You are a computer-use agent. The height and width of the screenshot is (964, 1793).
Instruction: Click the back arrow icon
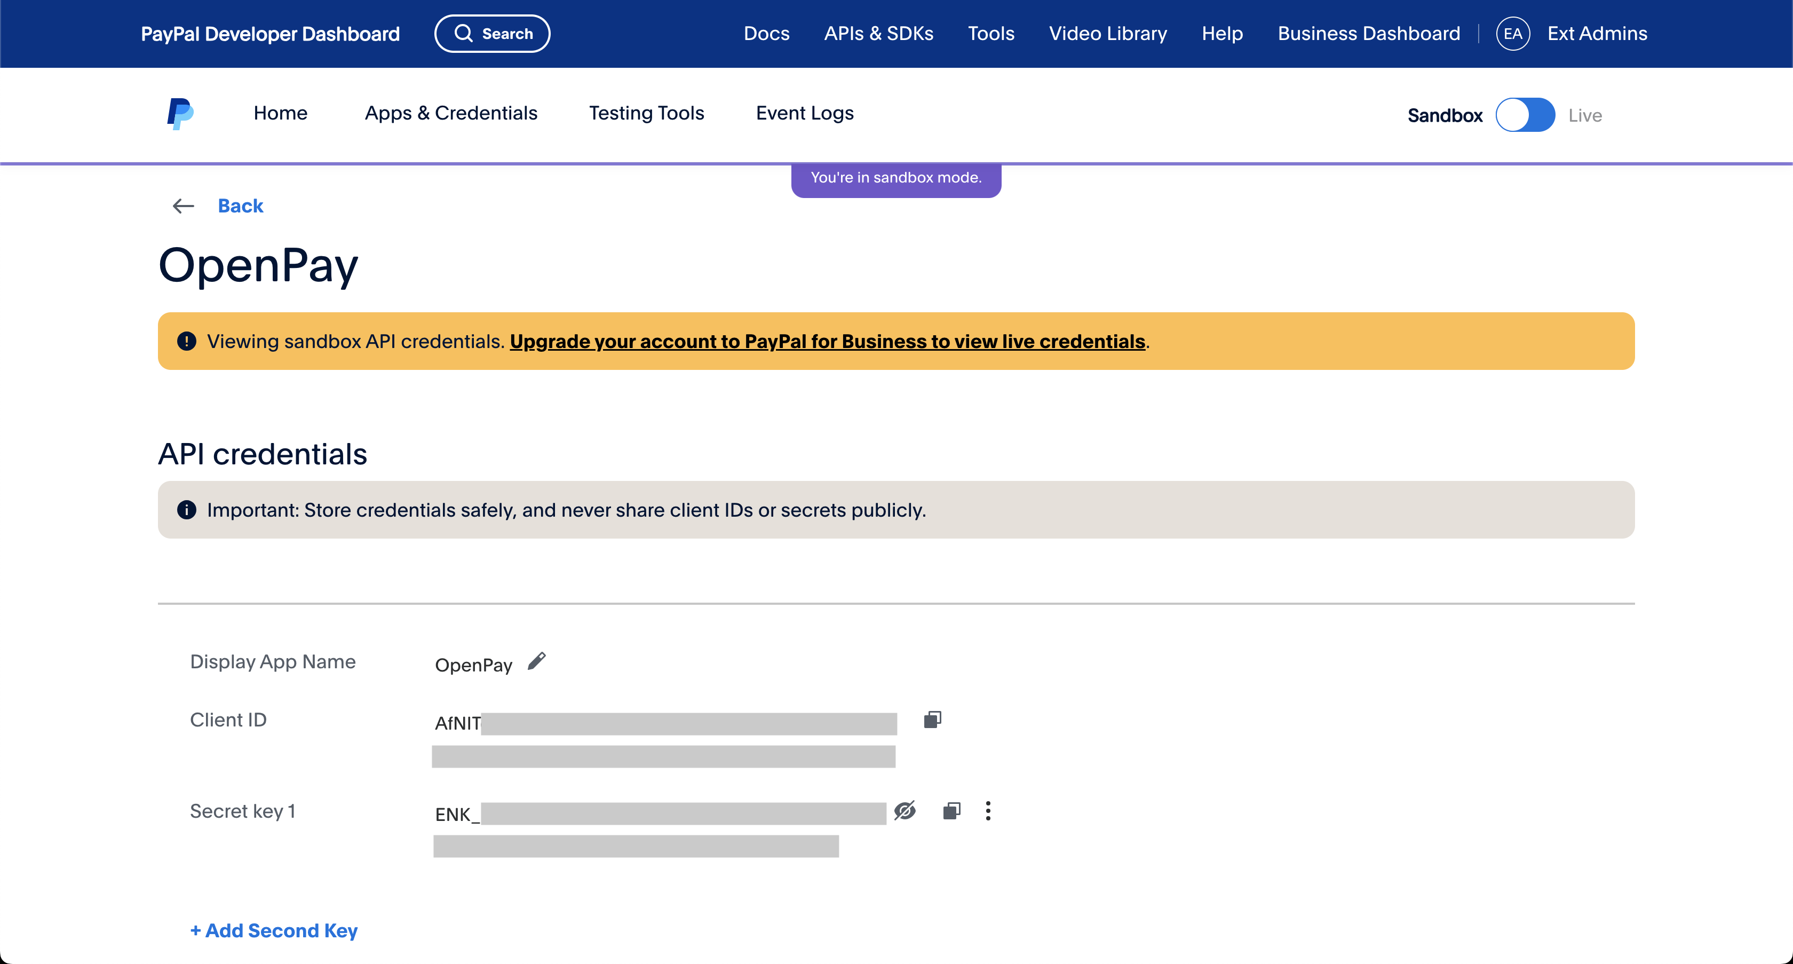click(183, 206)
